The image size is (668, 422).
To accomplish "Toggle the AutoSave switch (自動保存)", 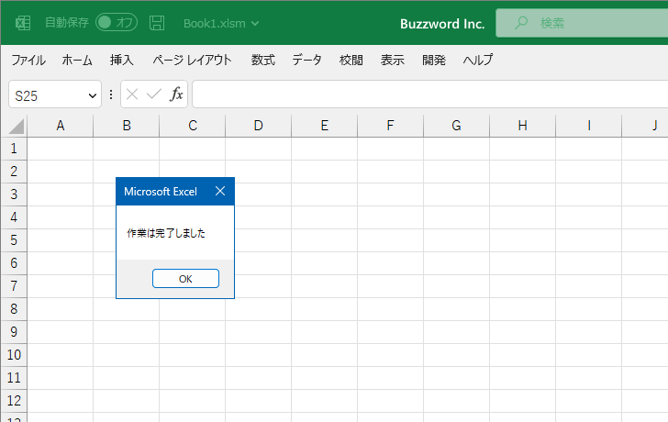I will 117,23.
